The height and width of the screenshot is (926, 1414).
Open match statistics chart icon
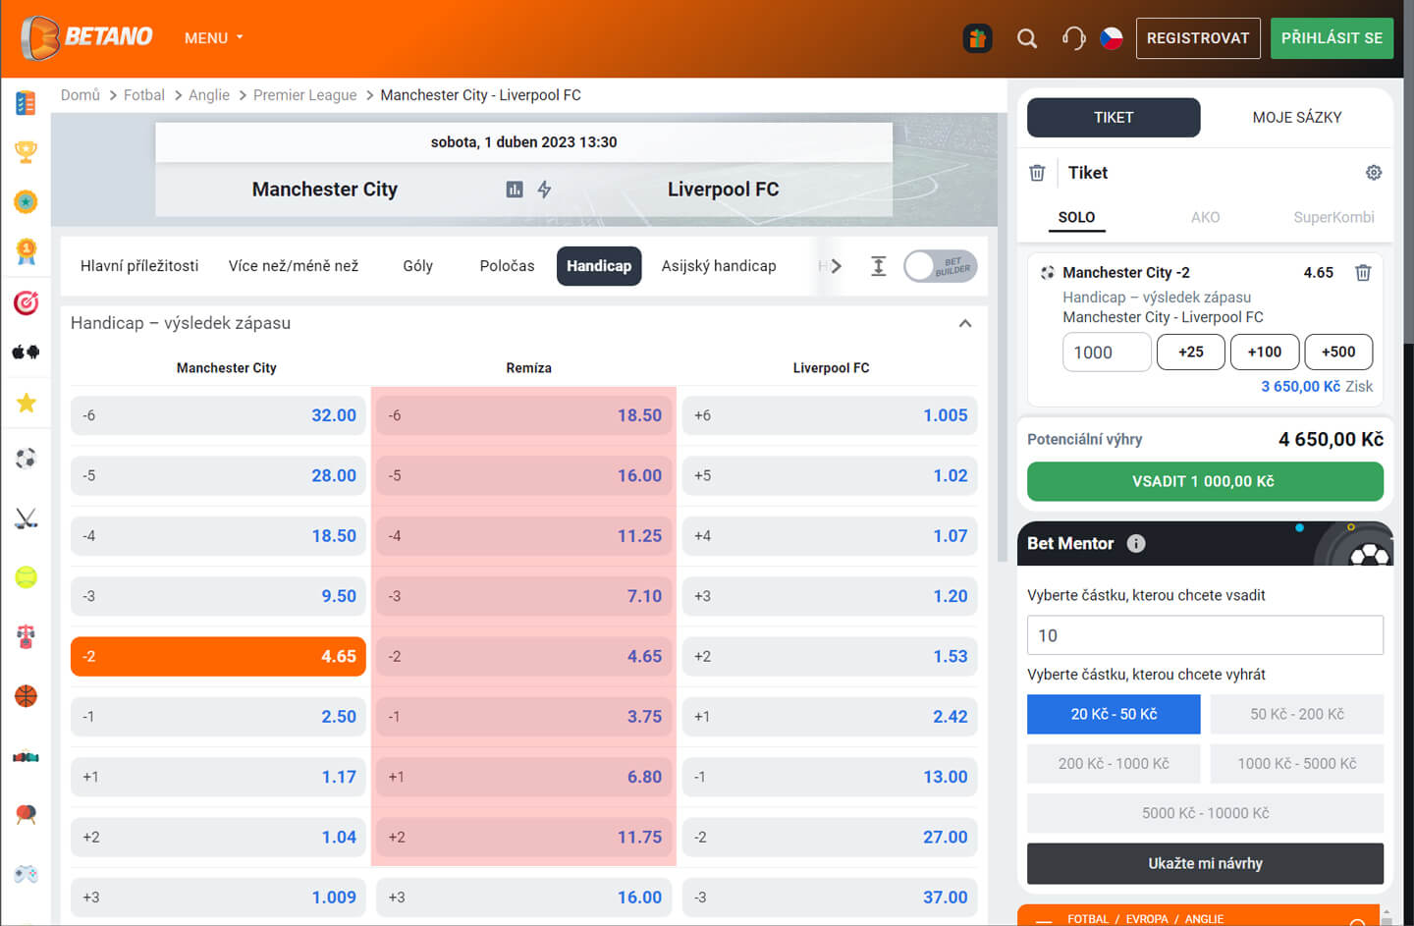coord(515,190)
